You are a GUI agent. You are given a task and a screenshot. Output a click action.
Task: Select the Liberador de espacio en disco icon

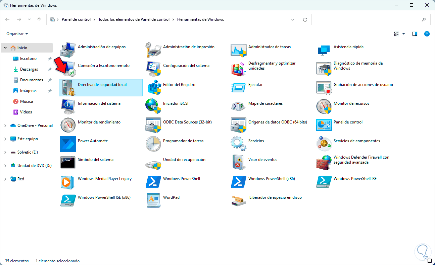[239, 200]
